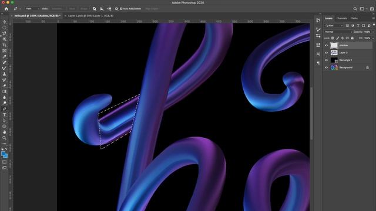Open the Fill slider arrow
The width and height of the screenshot is (376, 211).
tap(373, 38)
